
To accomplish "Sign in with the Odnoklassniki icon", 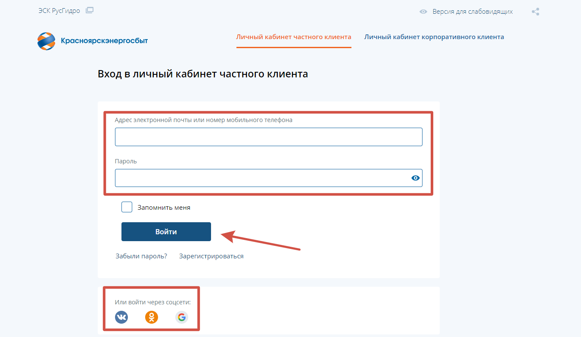I will [x=152, y=317].
